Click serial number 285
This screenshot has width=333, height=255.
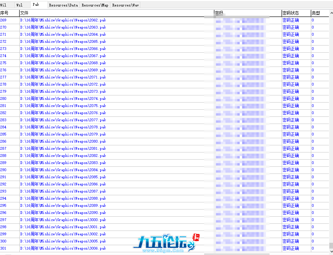click(x=3, y=134)
